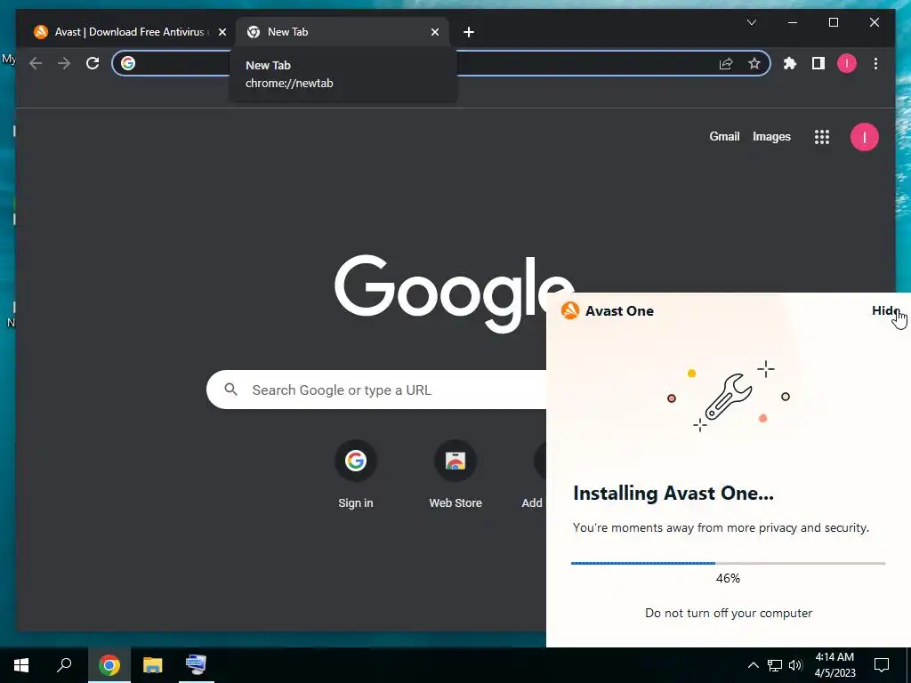This screenshot has height=683, width=911.
Task: Open Windows taskbar search
Action: (64, 665)
